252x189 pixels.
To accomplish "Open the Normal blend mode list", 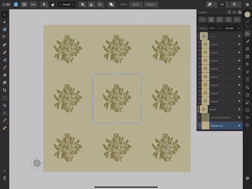I will (x=229, y=28).
